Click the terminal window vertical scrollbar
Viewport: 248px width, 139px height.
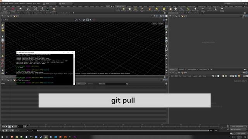click(x=74, y=69)
